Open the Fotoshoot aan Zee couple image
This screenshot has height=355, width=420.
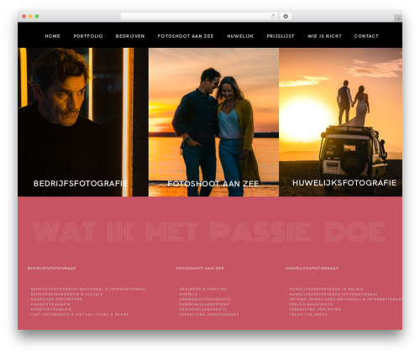[213, 122]
